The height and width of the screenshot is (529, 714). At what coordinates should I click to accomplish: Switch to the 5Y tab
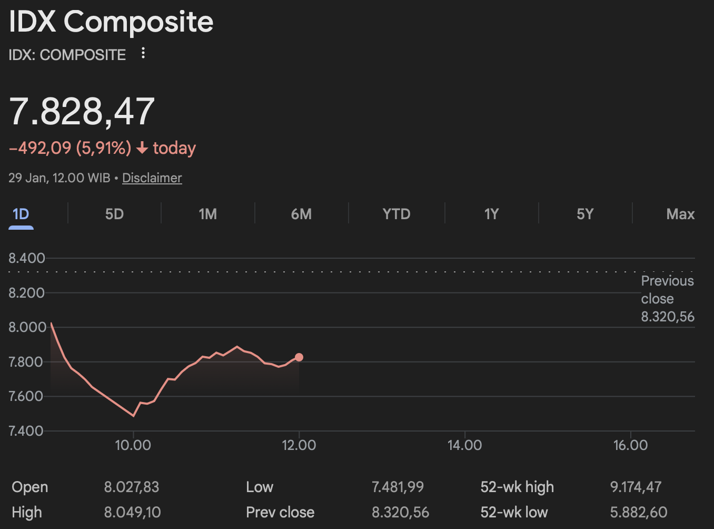(x=585, y=214)
